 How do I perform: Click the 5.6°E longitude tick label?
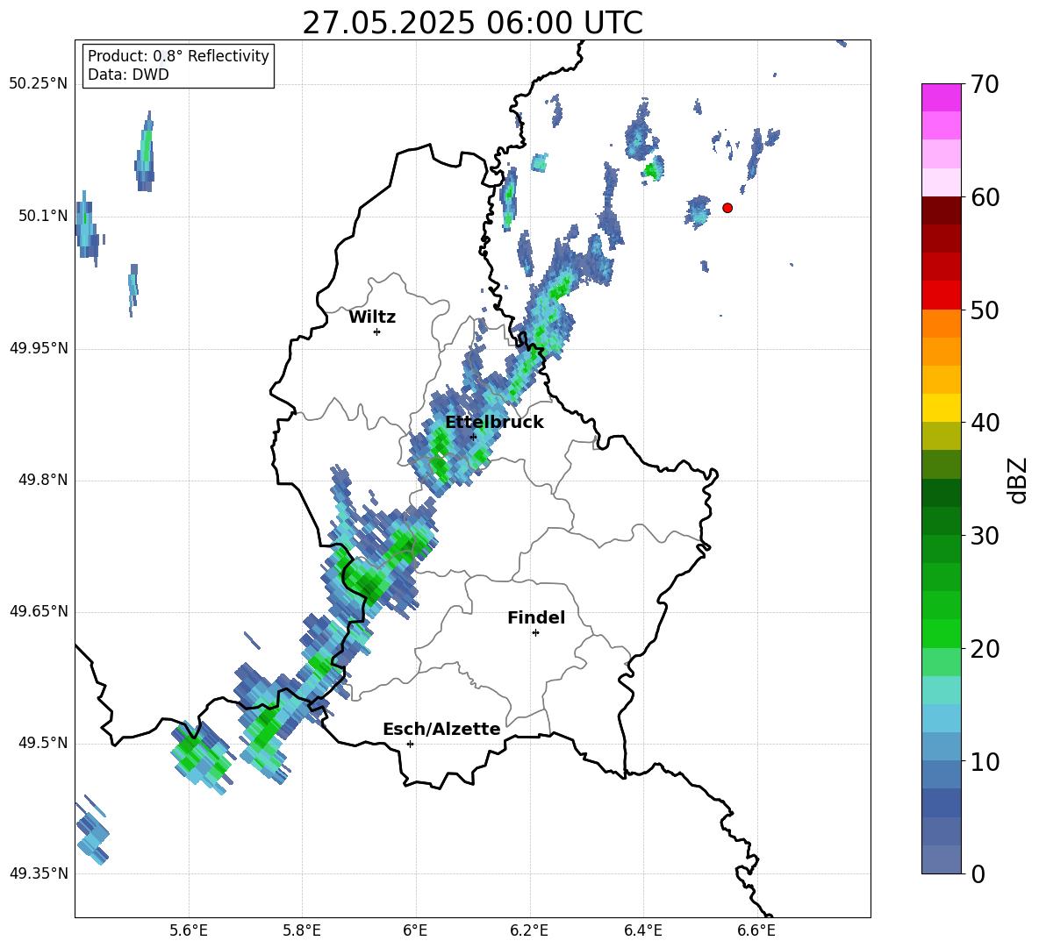tap(189, 931)
